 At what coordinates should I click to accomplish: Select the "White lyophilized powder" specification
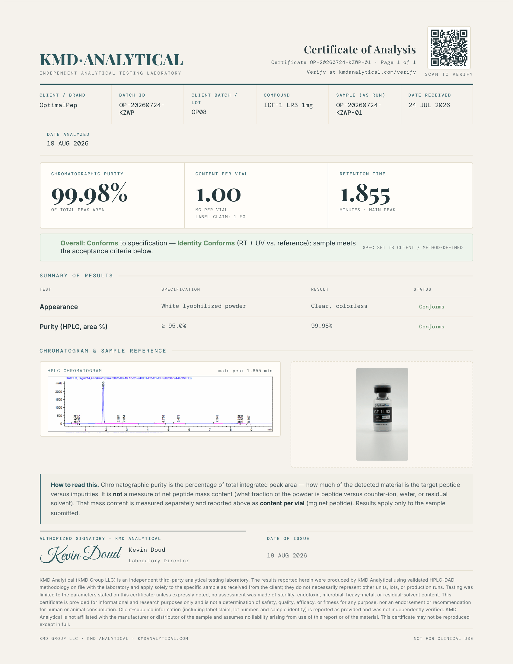[x=204, y=306]
